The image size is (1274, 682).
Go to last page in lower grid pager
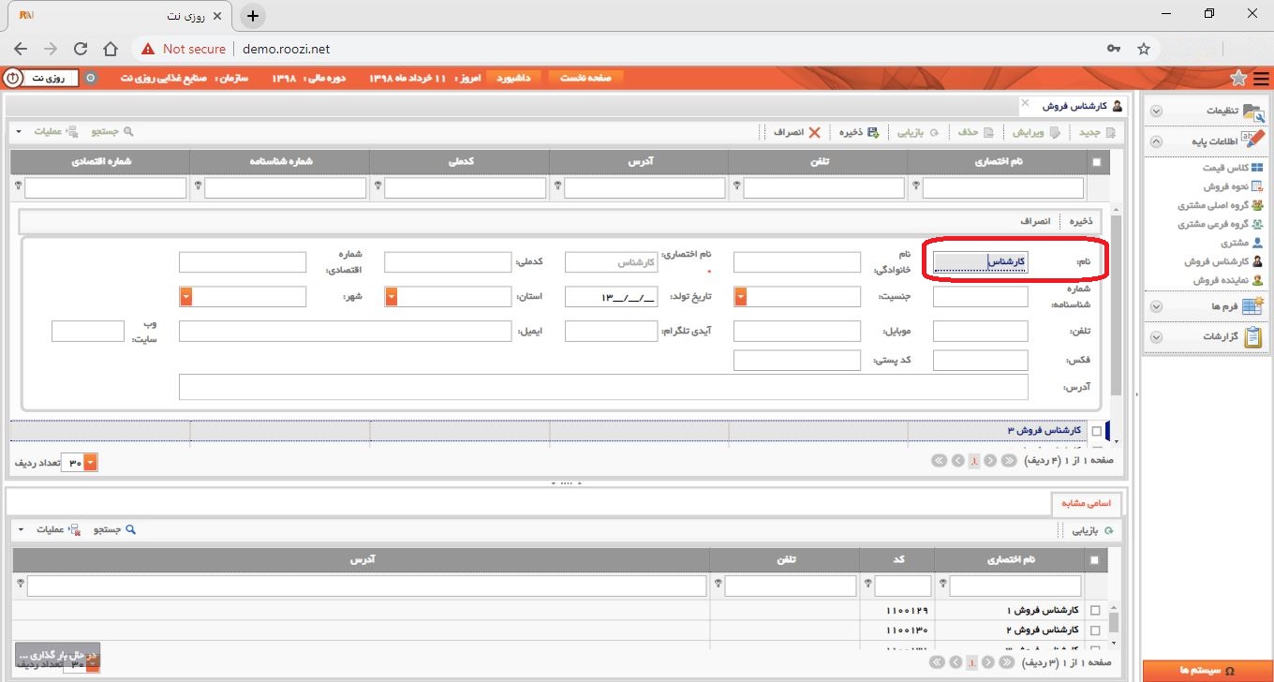[939, 662]
